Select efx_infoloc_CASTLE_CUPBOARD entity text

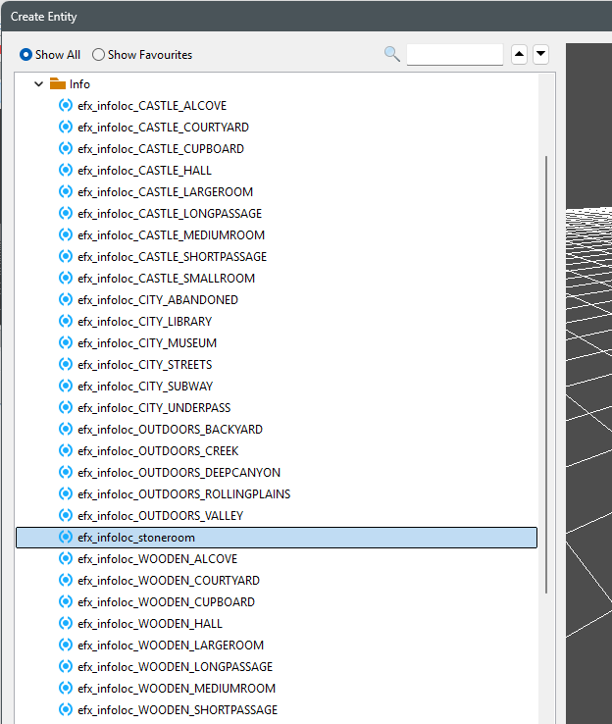point(161,149)
